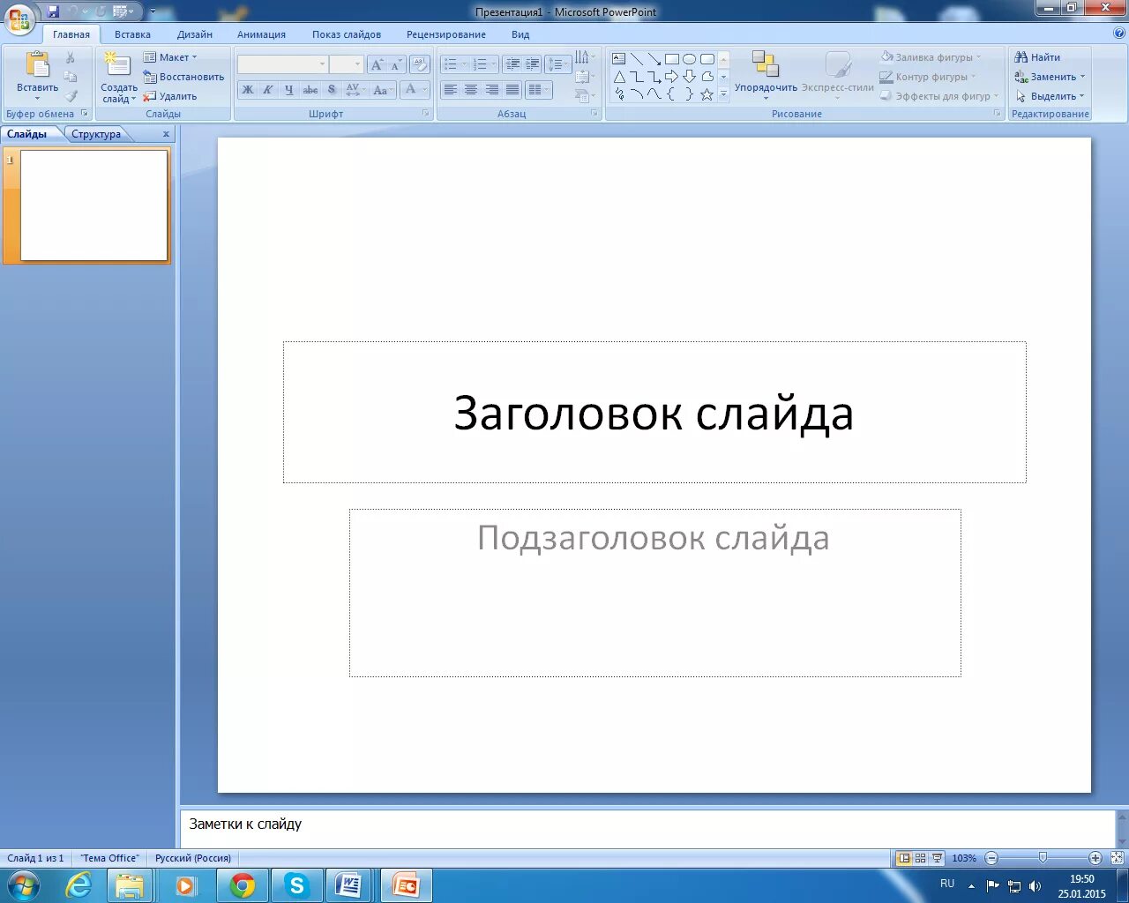The height and width of the screenshot is (903, 1129).
Task: Select the Oval shape in shapes gallery
Action: (x=690, y=59)
